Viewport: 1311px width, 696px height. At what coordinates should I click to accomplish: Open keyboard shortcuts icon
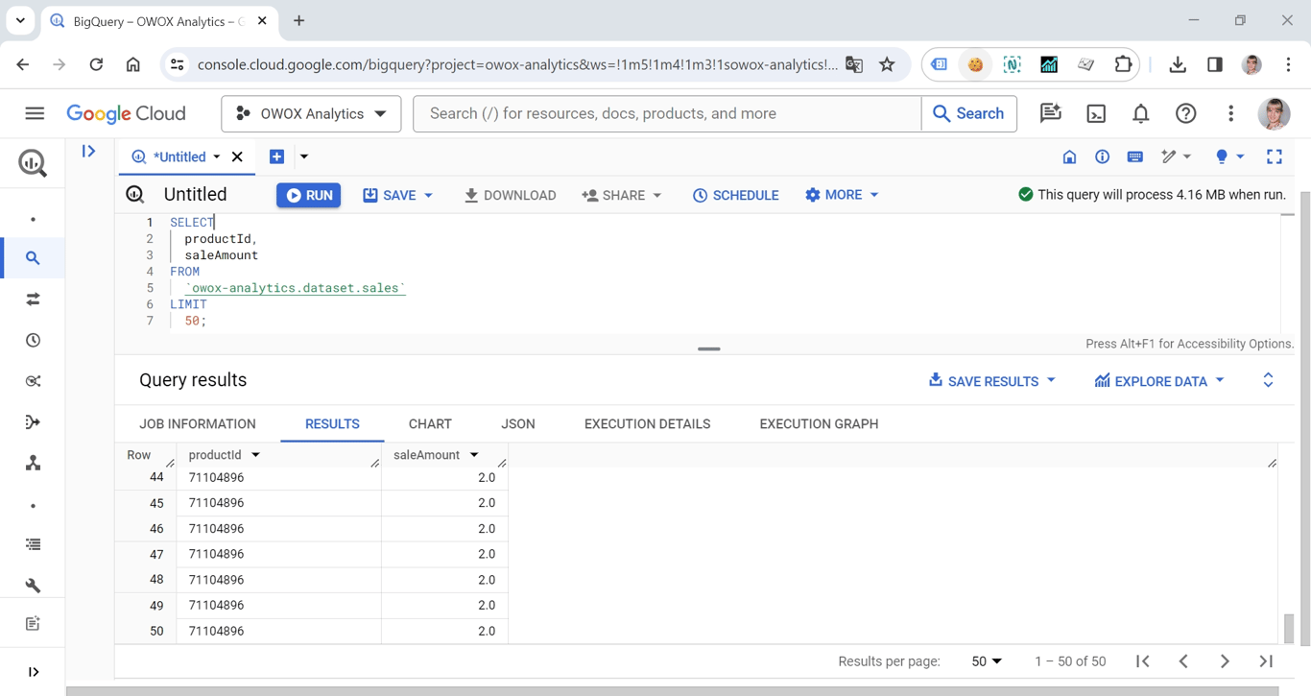tap(1134, 156)
